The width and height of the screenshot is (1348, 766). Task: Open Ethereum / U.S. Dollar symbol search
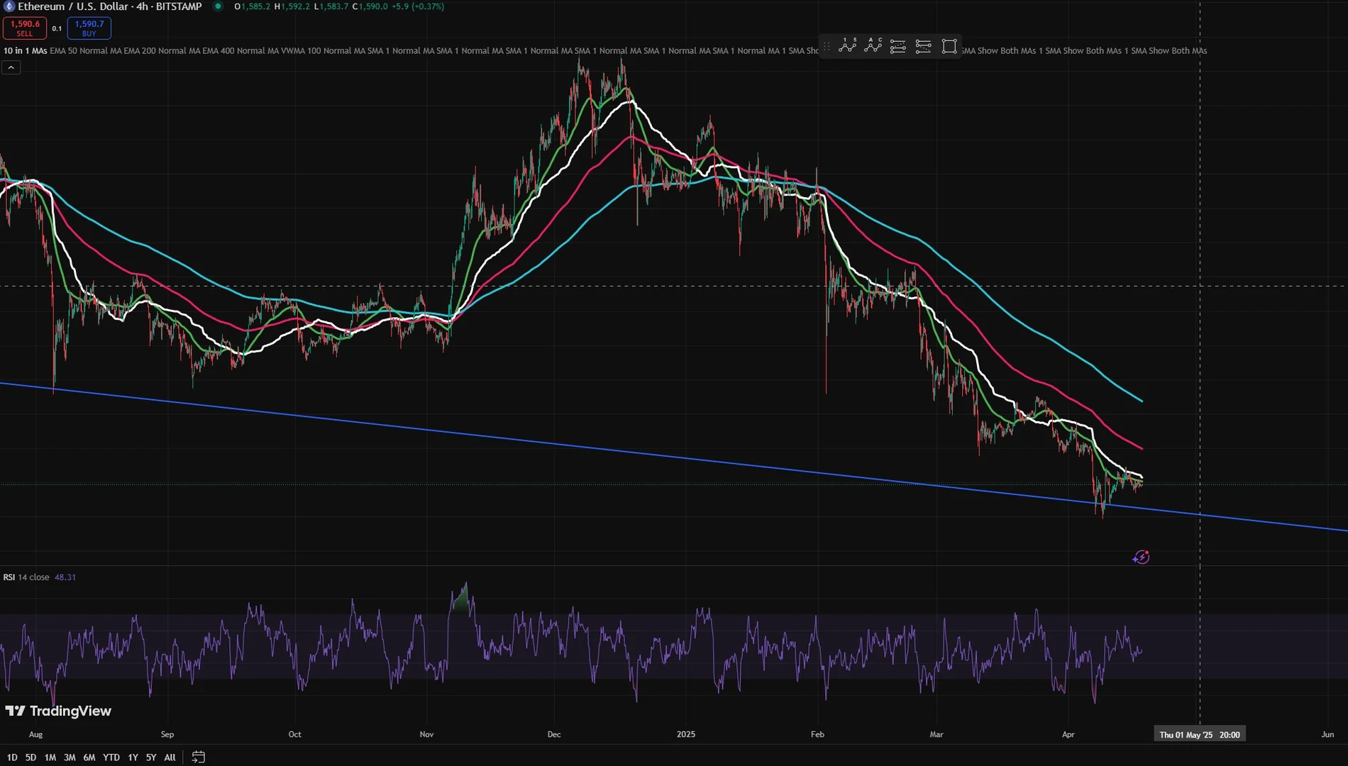(x=110, y=6)
